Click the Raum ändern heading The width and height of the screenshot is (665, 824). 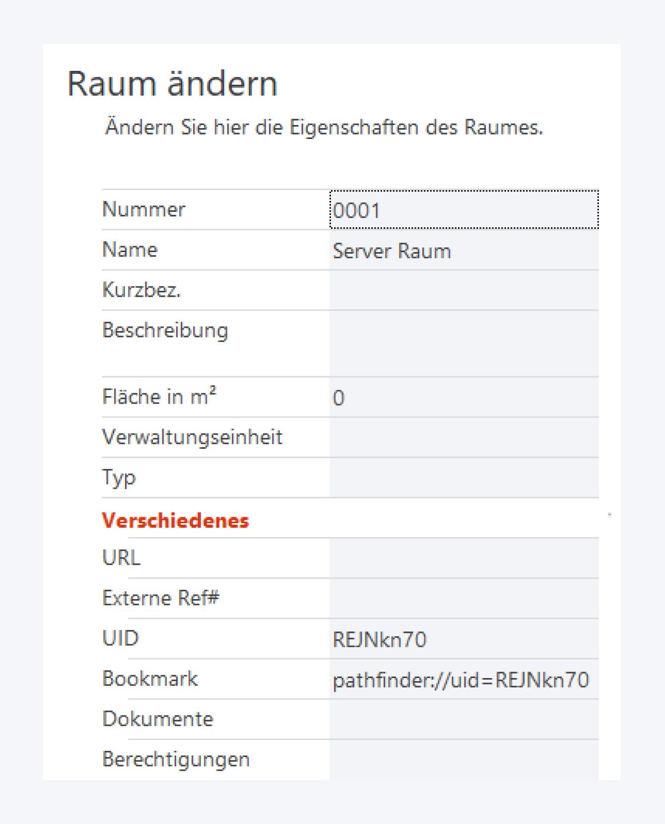(x=172, y=83)
